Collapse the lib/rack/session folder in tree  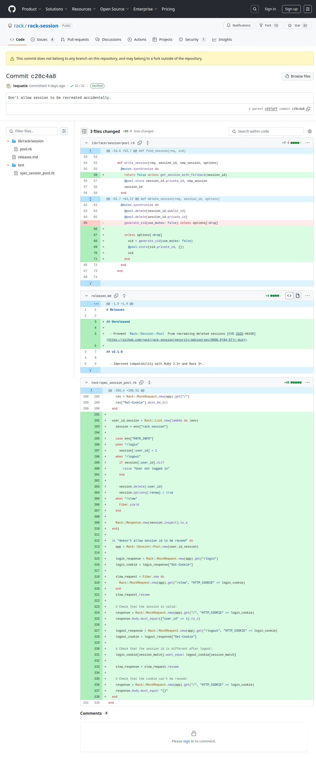click(x=8, y=141)
